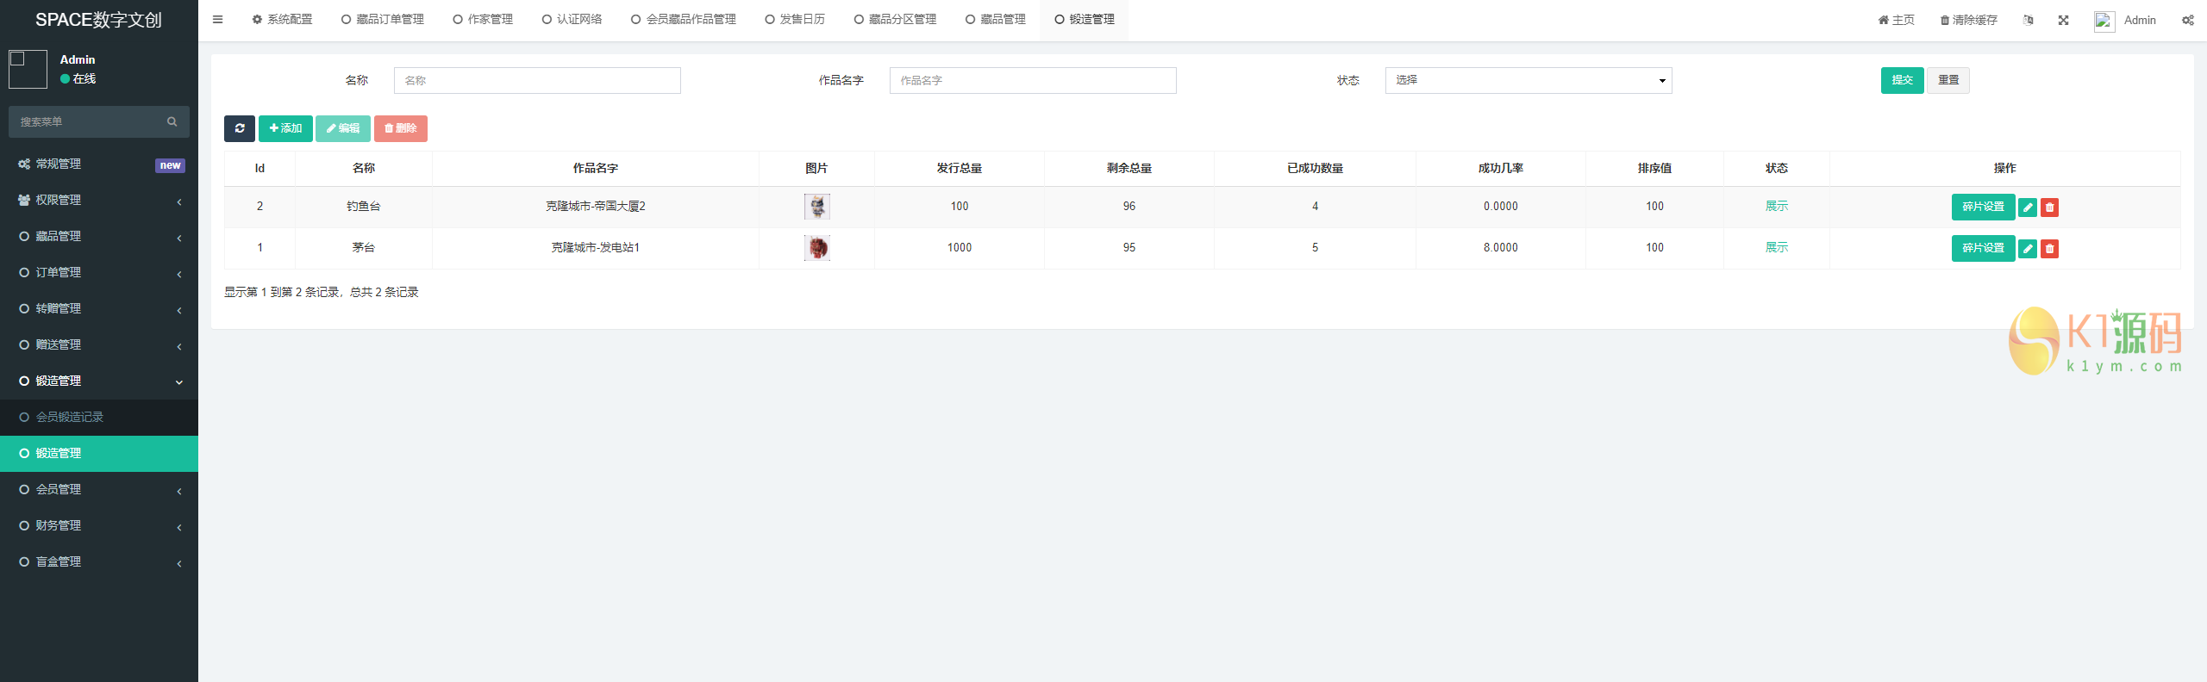Click the 成功几率 column header

click(x=1501, y=168)
